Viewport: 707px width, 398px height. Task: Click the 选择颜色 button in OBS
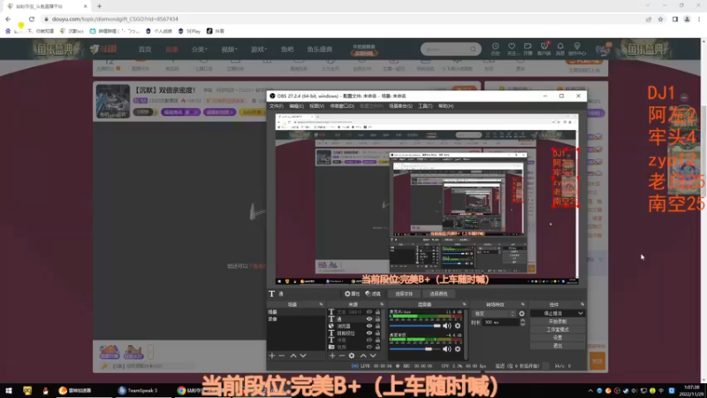(438, 294)
